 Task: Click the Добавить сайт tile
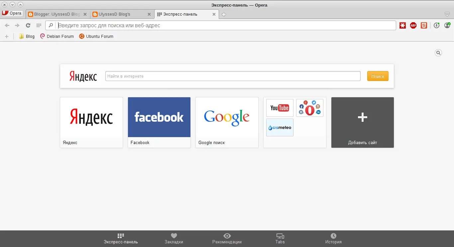[x=363, y=122]
